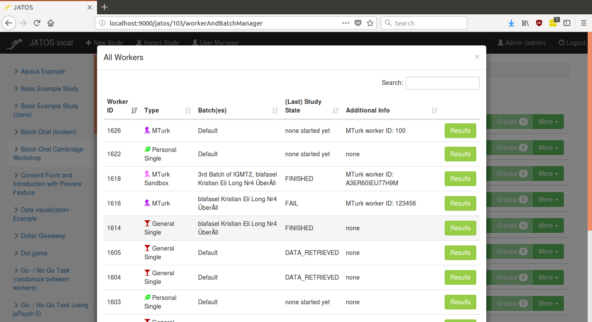Viewport: 592px width, 322px height.
Task: Click the General Single icon in row 1604
Action: (x=147, y=273)
